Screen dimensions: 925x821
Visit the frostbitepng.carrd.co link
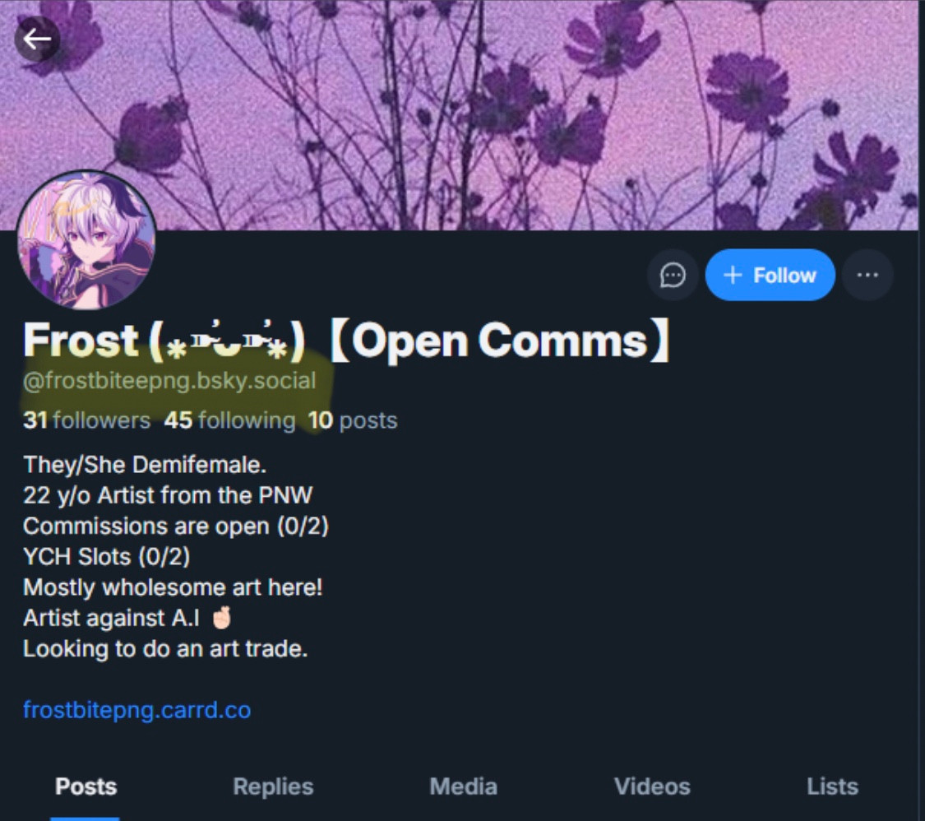136,710
